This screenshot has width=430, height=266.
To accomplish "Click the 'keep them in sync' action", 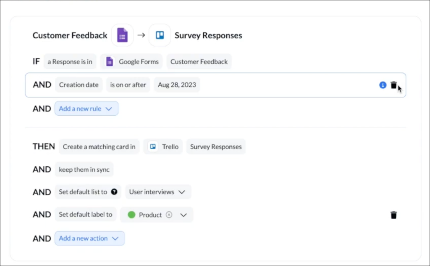I will [84, 169].
